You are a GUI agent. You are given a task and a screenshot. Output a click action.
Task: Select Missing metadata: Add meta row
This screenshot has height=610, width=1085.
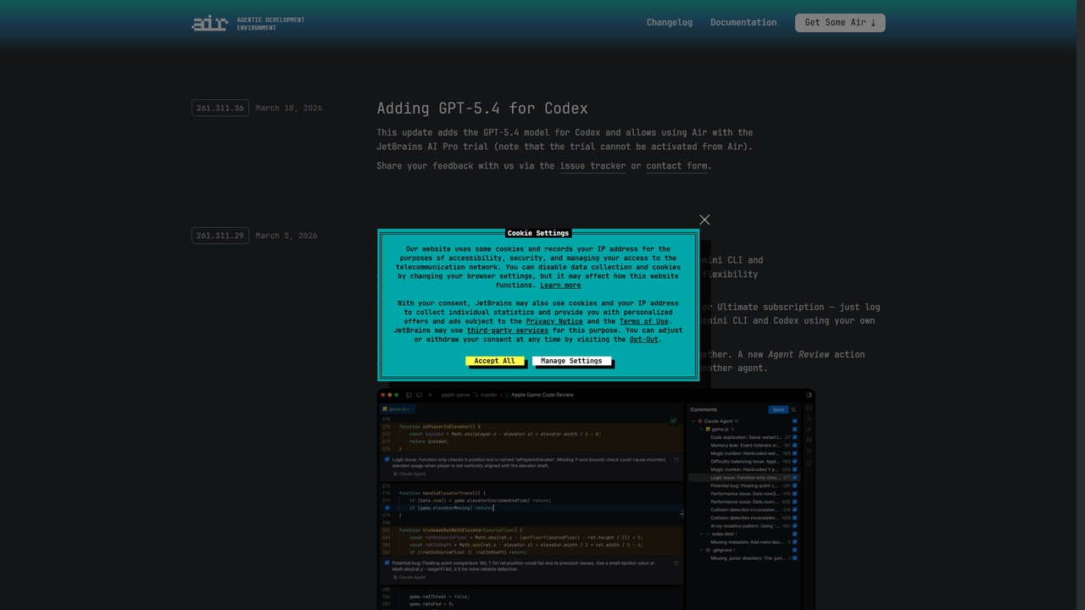click(x=746, y=542)
